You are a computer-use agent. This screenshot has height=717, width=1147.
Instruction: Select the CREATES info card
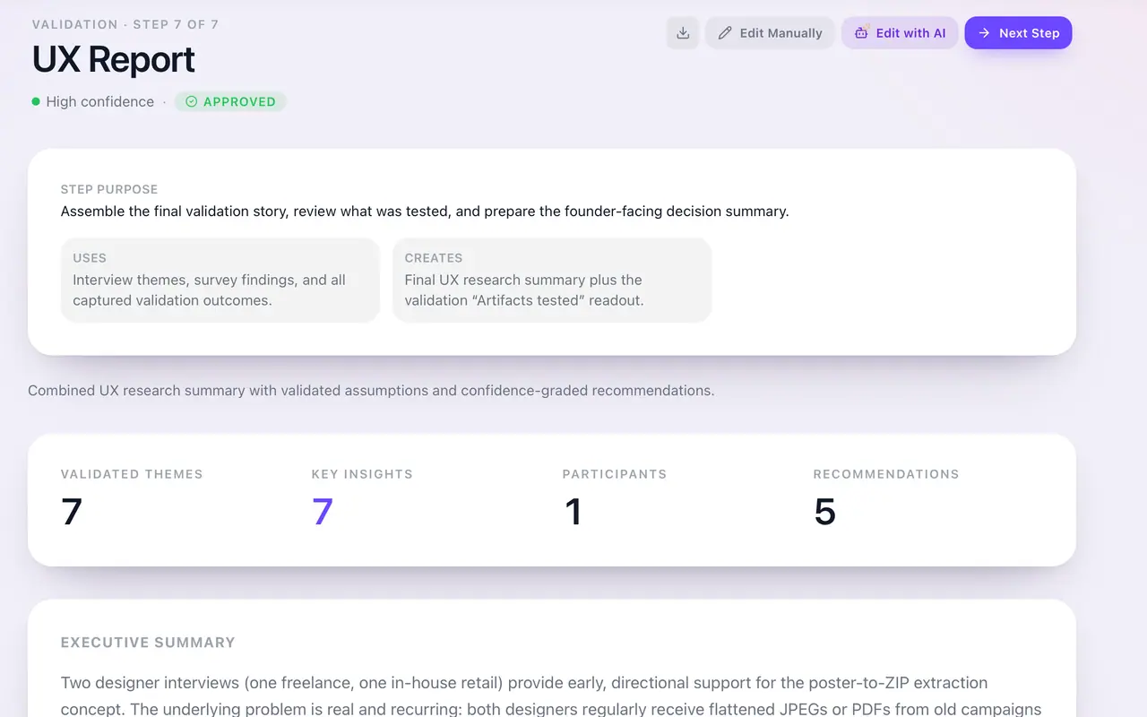(x=552, y=280)
